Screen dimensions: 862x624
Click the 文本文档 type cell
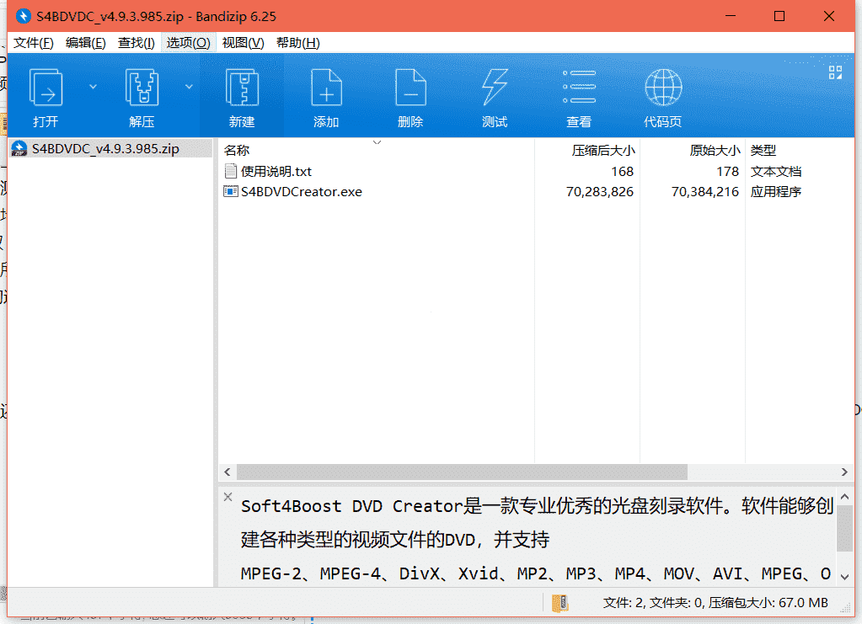coord(776,172)
